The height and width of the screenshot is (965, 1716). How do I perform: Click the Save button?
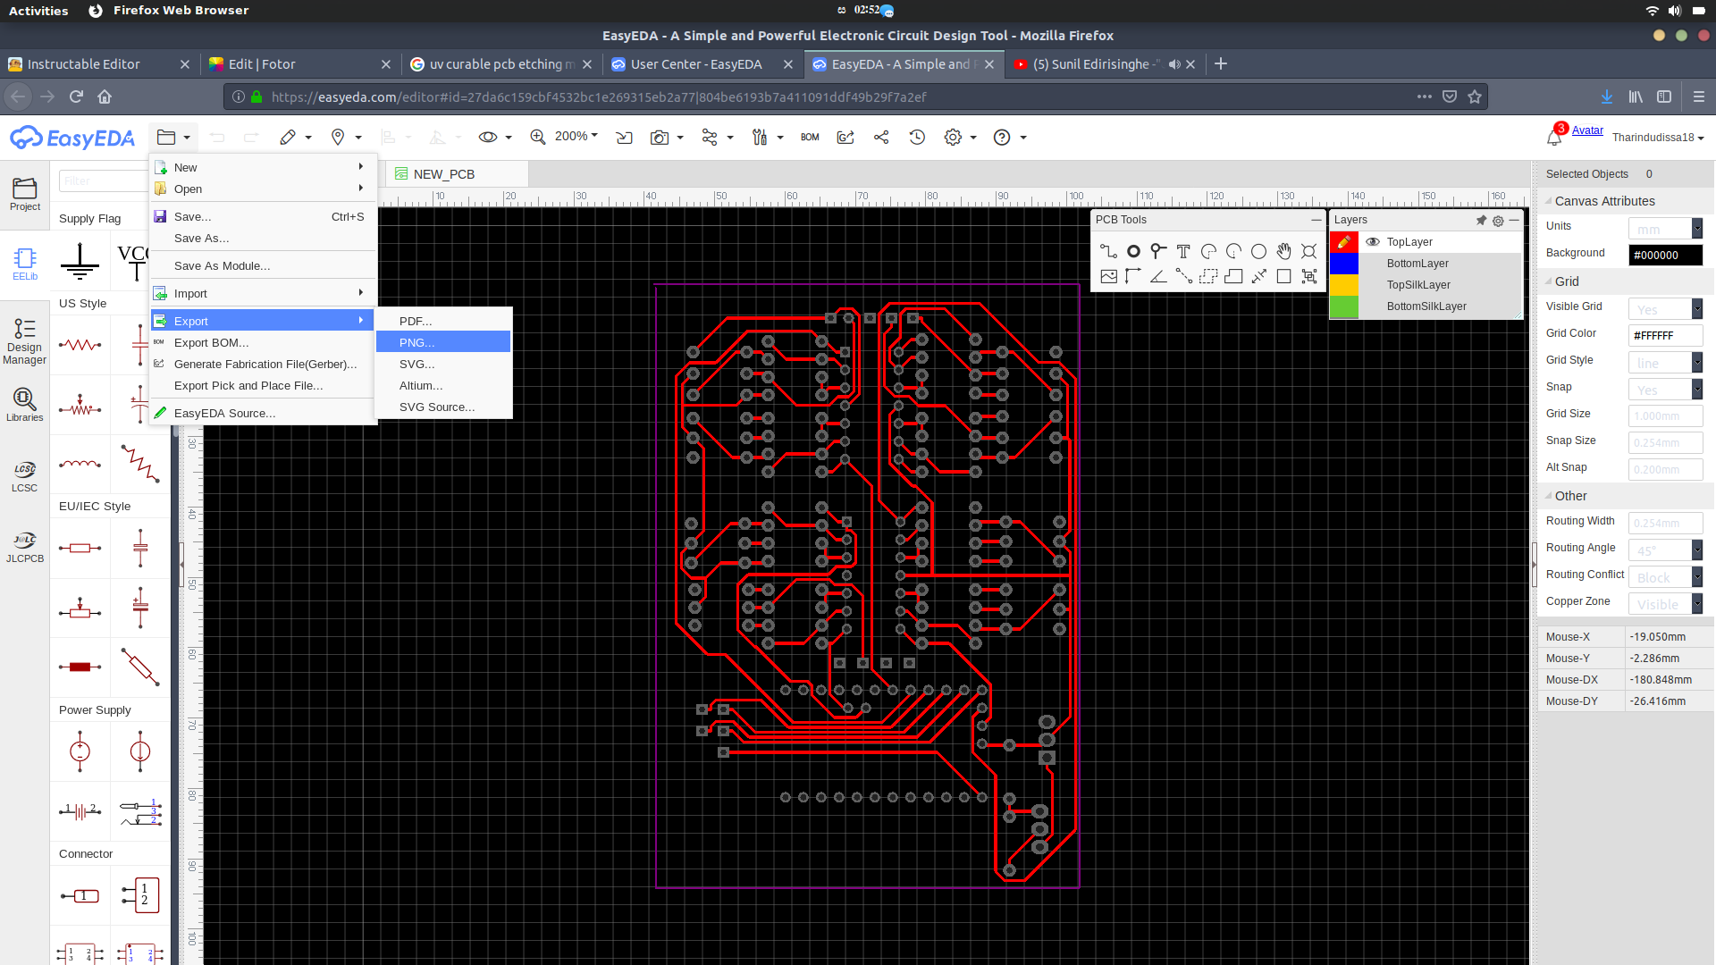pos(191,215)
